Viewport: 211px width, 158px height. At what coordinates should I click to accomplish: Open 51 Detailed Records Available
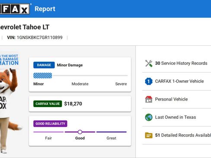(x=176, y=135)
